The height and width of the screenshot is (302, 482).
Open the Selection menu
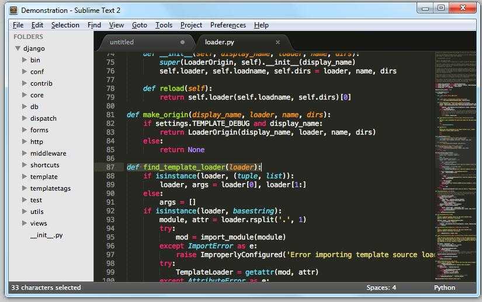[x=65, y=25]
